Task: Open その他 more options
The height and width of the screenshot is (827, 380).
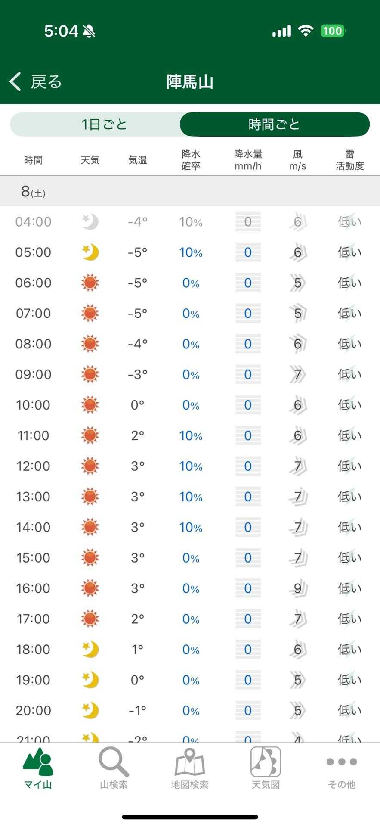Action: pyautogui.click(x=342, y=768)
